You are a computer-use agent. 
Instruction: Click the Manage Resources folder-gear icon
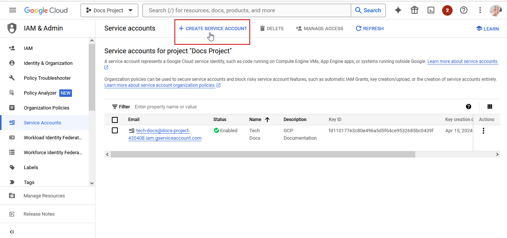point(12,196)
